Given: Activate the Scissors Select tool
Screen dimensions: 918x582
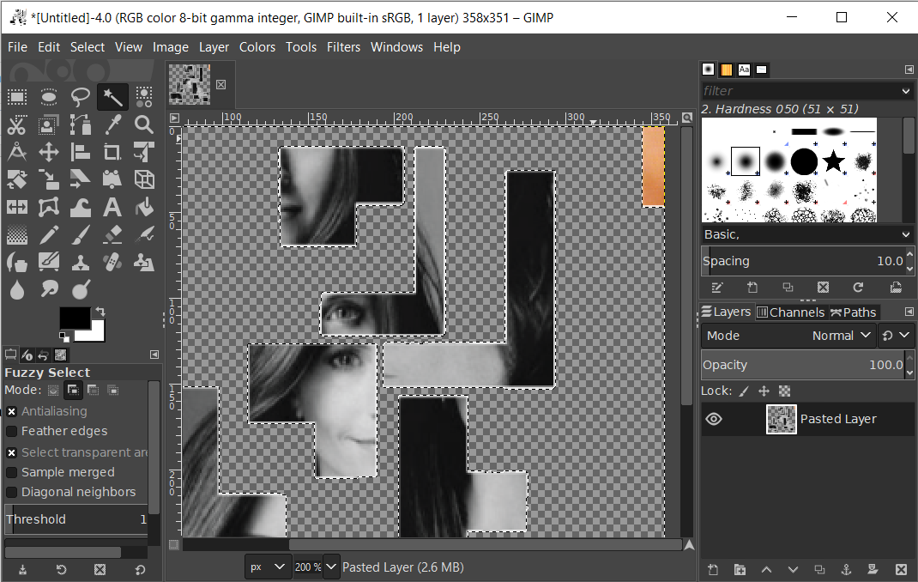Looking at the screenshot, I should point(17,124).
